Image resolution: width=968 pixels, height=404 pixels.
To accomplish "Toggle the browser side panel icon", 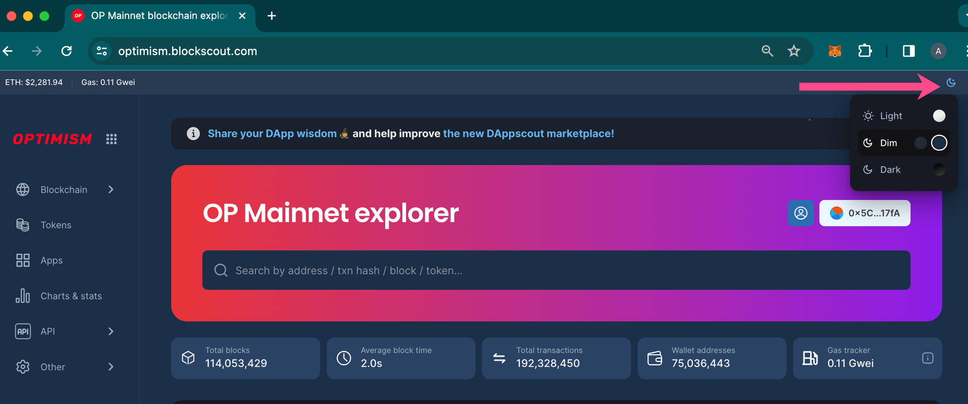I will (x=908, y=51).
